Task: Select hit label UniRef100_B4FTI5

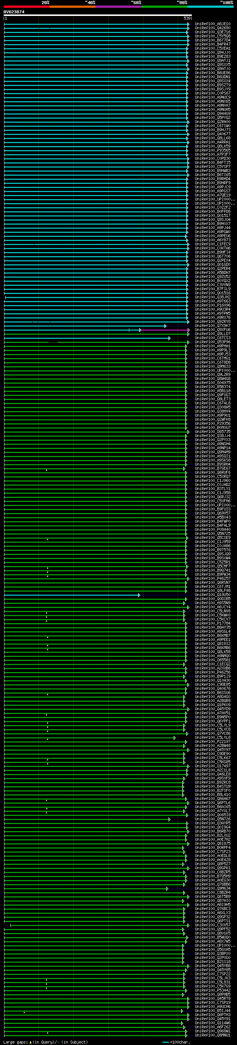Action: (x=213, y=163)
